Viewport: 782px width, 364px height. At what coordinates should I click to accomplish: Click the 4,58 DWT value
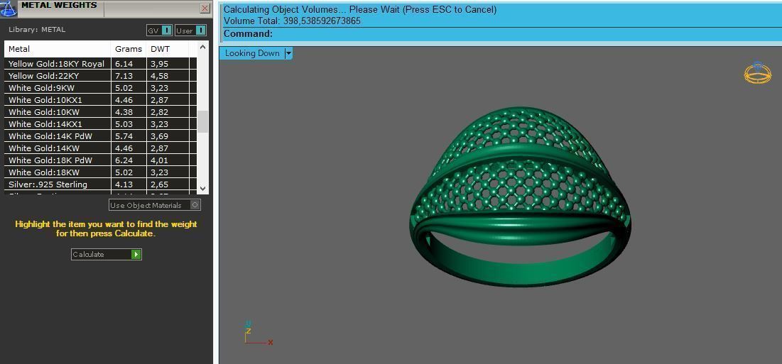(160, 76)
